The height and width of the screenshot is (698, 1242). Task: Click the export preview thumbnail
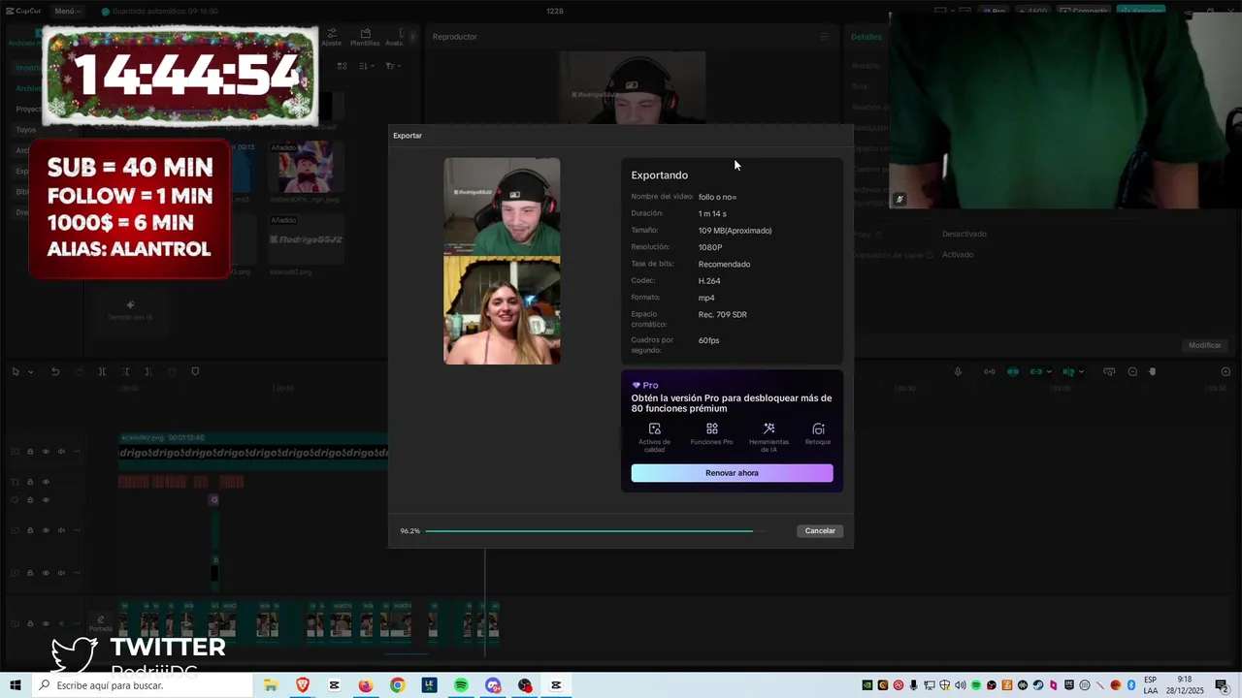pos(502,261)
